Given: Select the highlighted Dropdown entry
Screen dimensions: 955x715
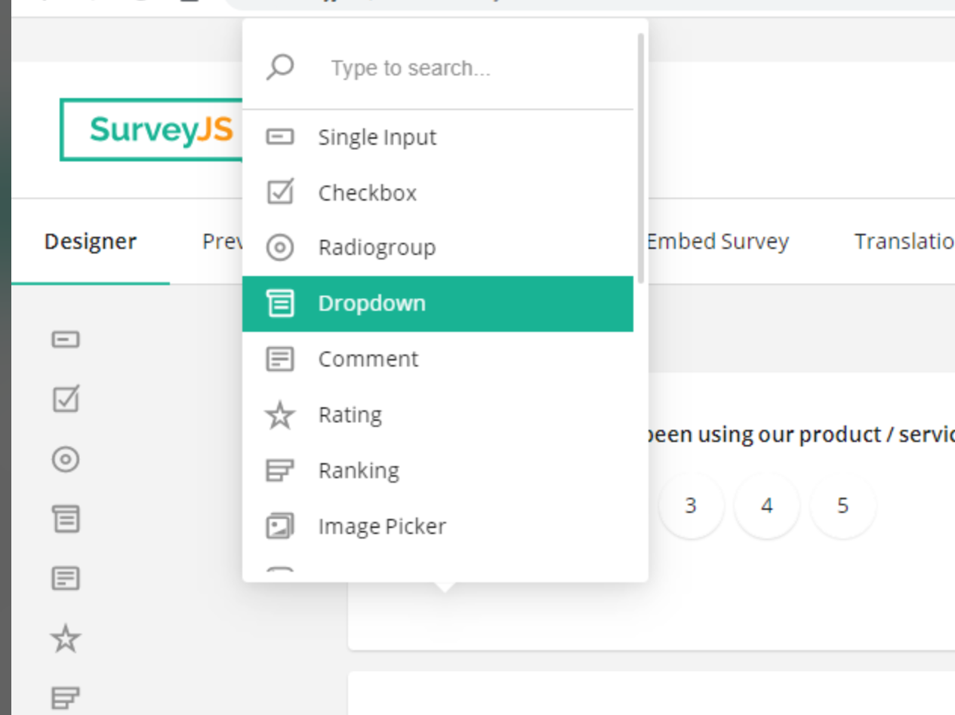Looking at the screenshot, I should 371,302.
